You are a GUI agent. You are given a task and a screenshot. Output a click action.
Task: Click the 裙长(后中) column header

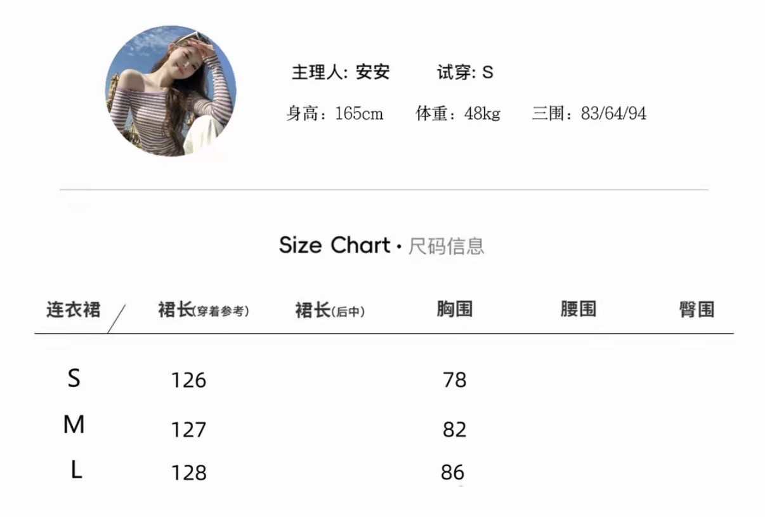[x=330, y=311]
